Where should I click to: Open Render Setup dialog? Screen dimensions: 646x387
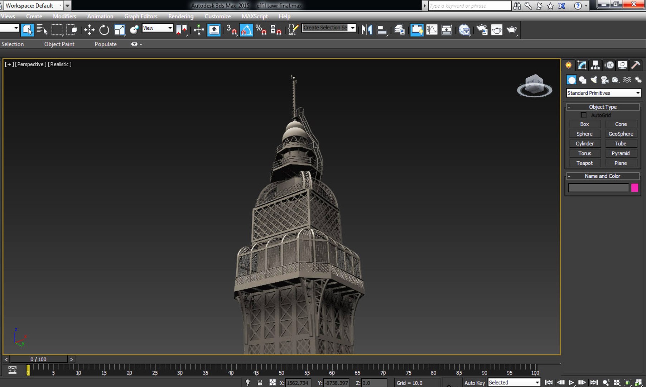tap(482, 30)
